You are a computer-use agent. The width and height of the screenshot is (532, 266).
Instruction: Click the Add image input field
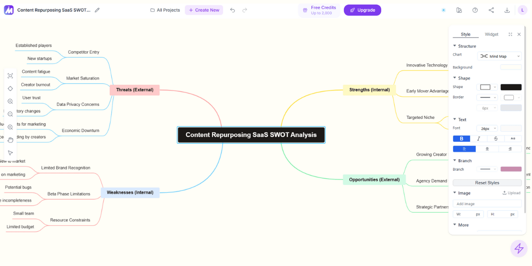click(487, 203)
